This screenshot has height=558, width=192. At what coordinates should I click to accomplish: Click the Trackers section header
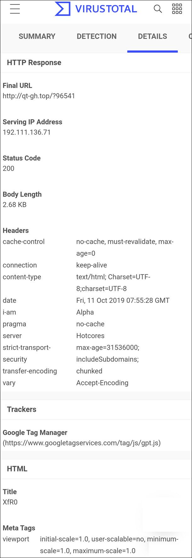[22, 409]
